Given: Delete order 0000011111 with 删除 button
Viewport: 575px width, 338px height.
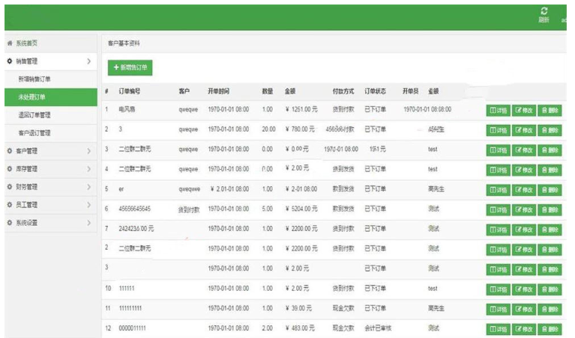Looking at the screenshot, I should 550,329.
